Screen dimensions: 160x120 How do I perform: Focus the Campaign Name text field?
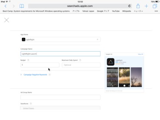tap(60, 54)
